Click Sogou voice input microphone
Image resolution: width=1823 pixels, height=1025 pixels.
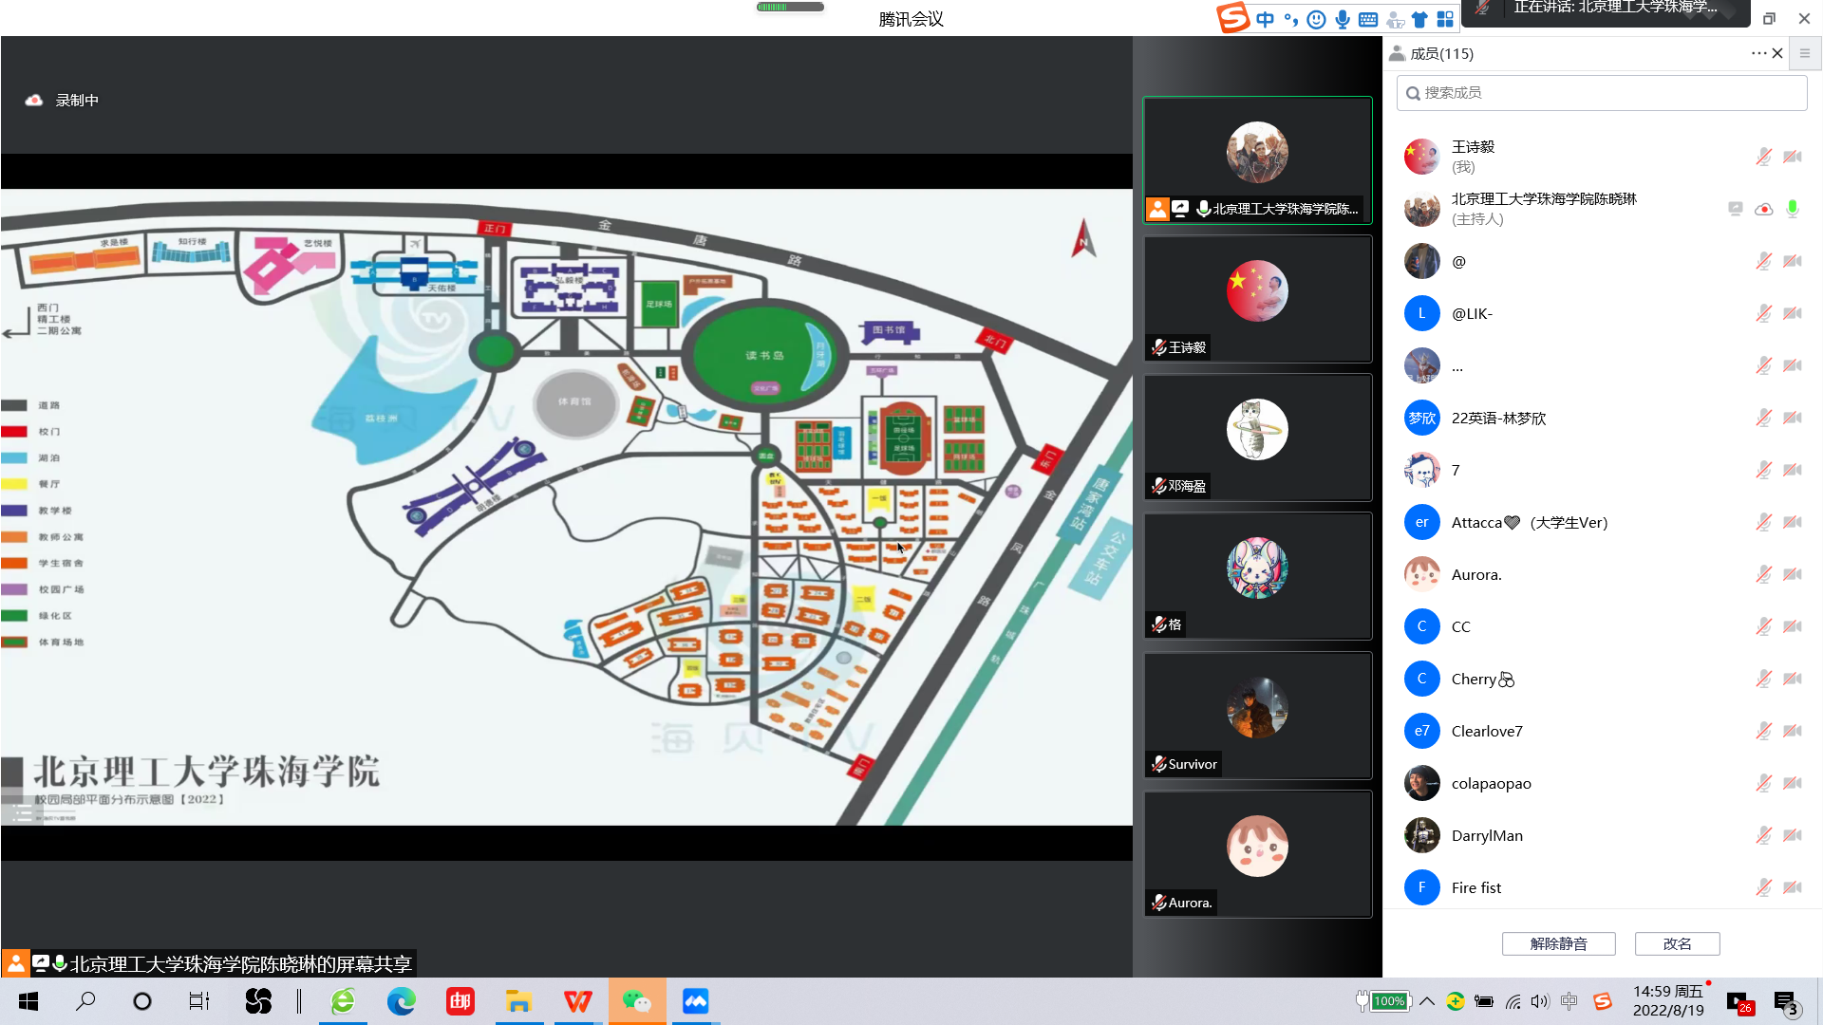1342,19
